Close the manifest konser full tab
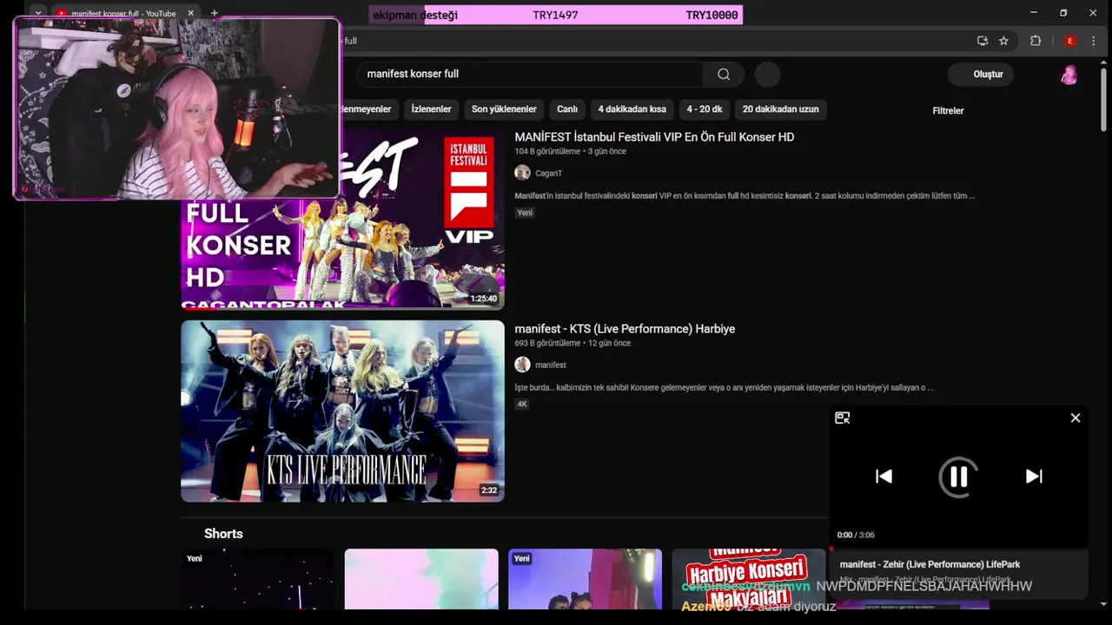Viewport: 1112px width, 625px height. click(x=190, y=13)
